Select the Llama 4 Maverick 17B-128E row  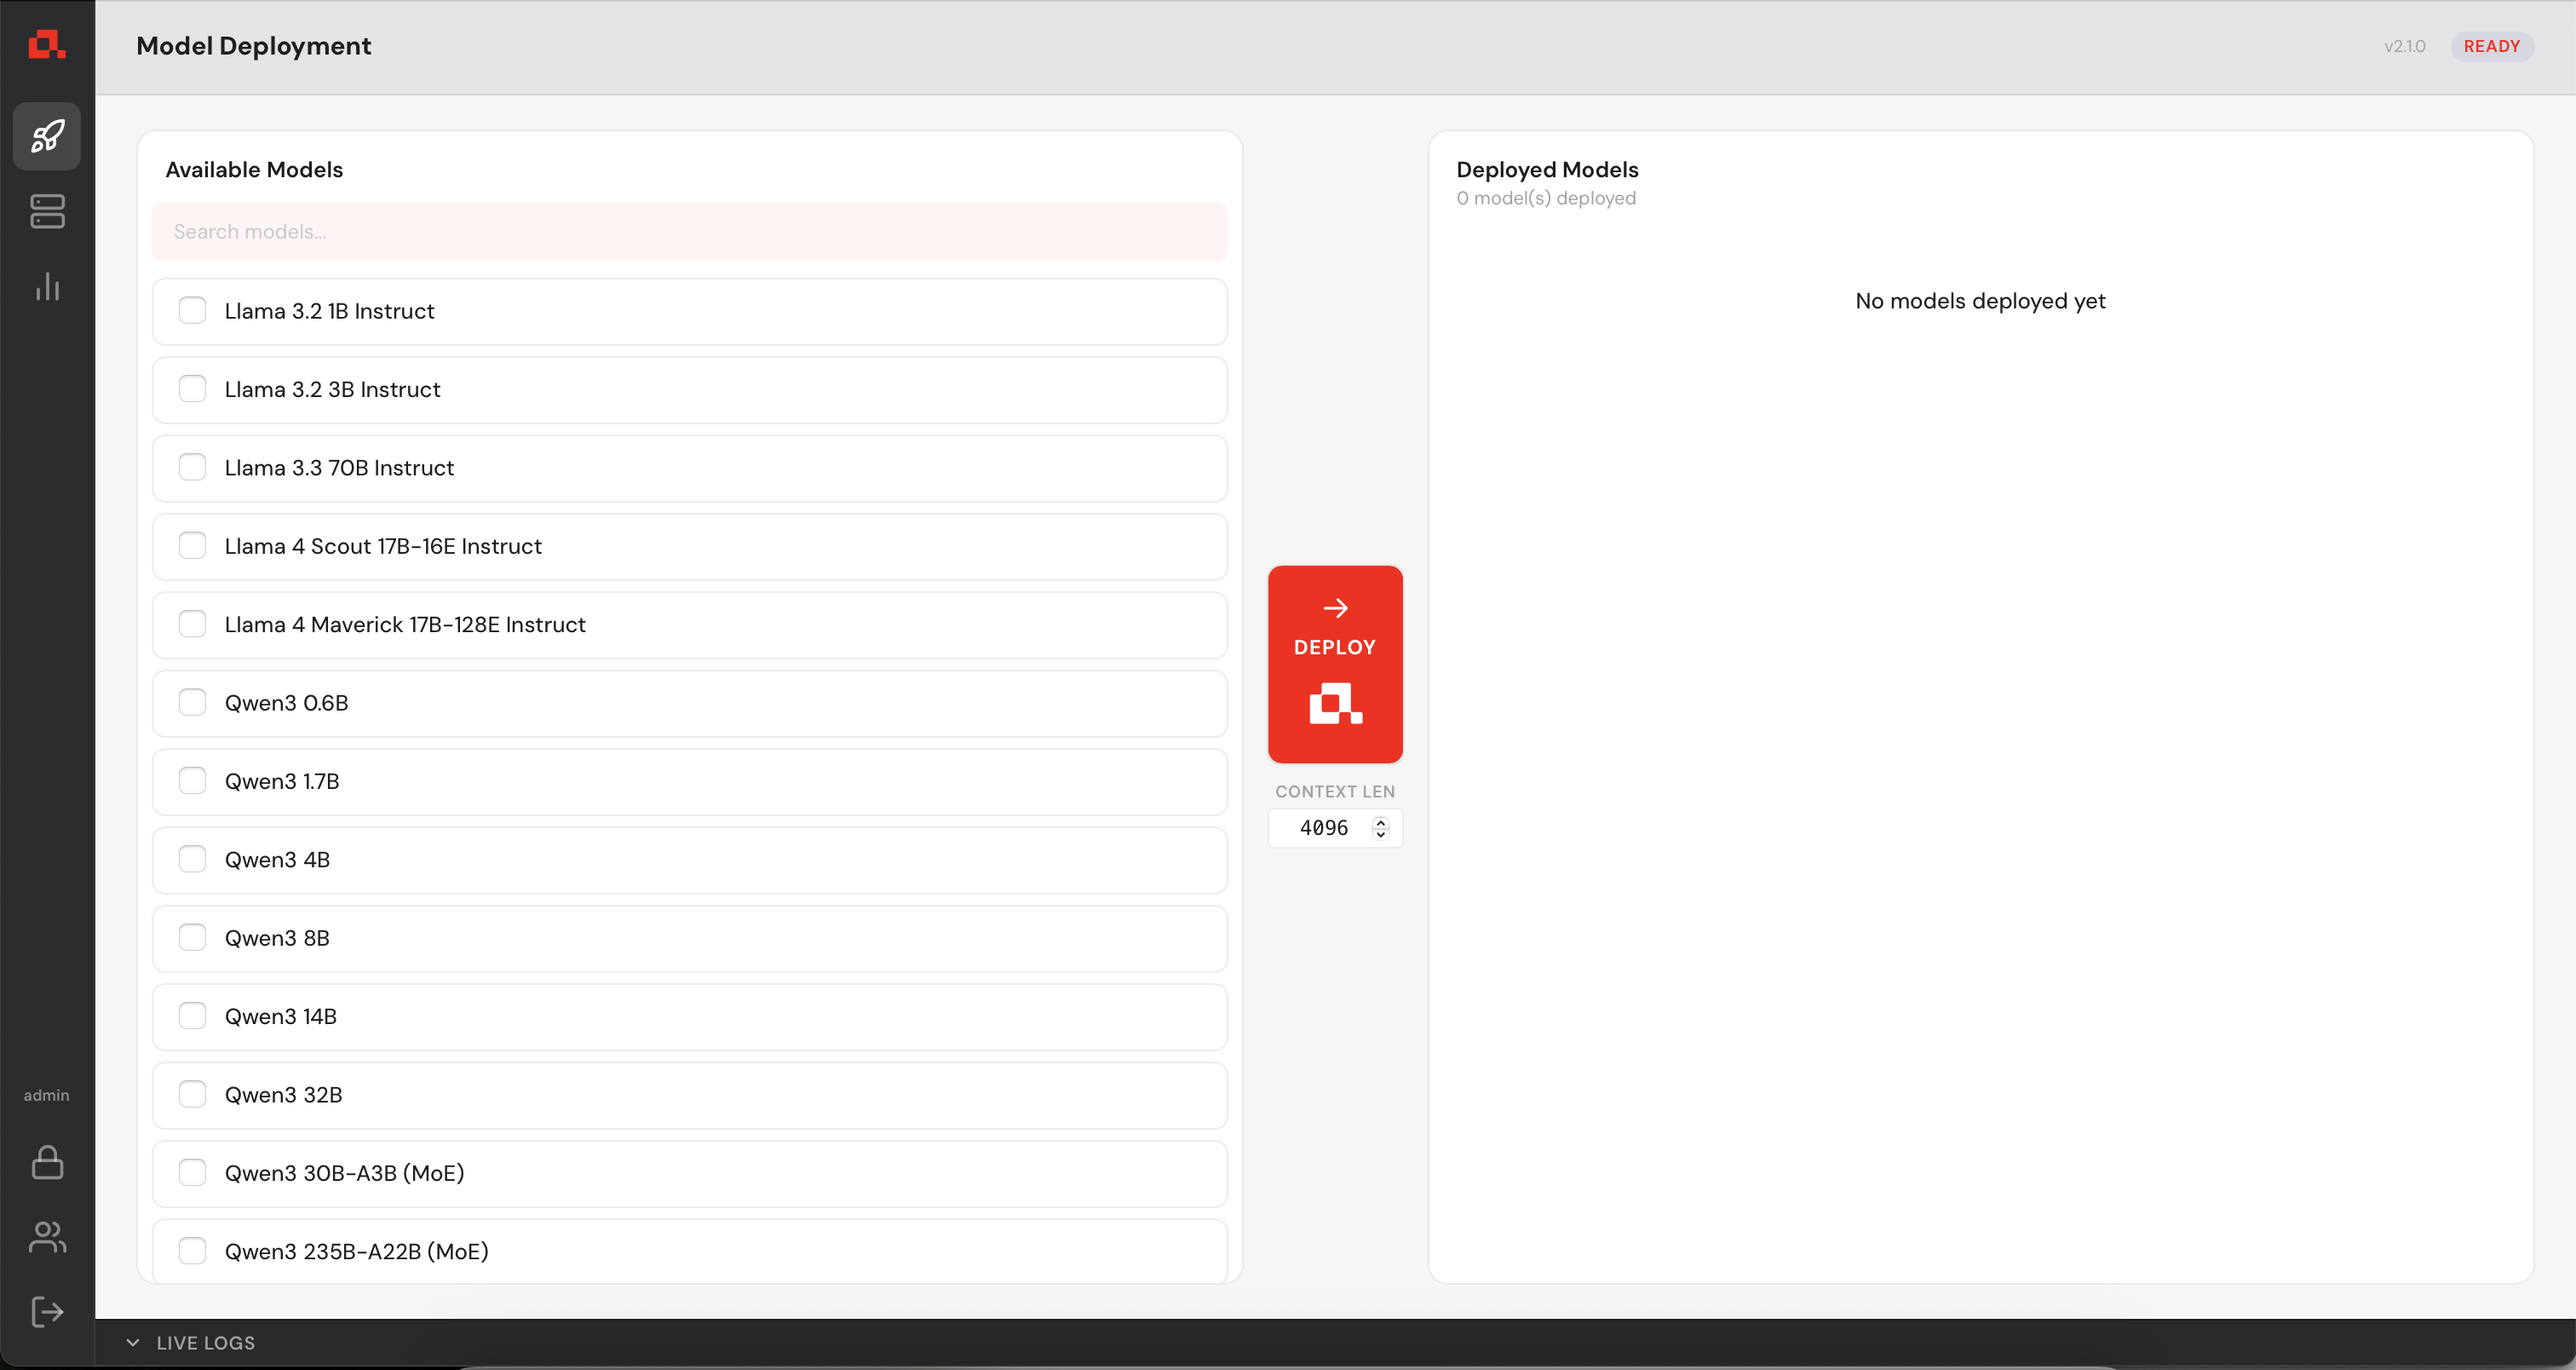tap(689, 625)
